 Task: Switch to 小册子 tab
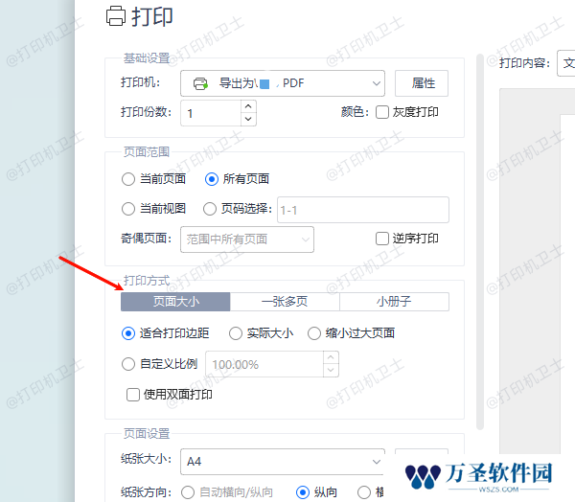pos(394,302)
